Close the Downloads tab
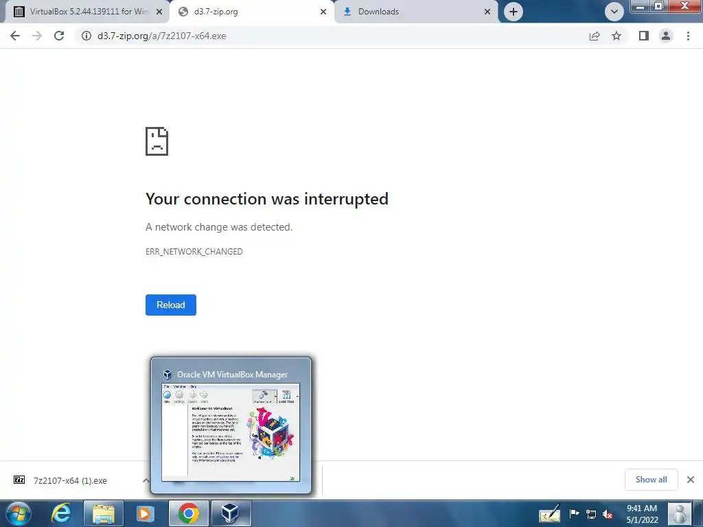Image resolution: width=703 pixels, height=527 pixels. coord(487,12)
